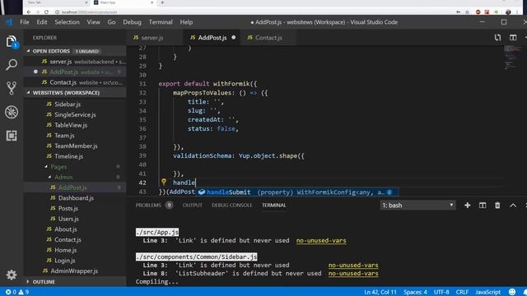Open the 1: bash terminal selector dropdown
The image size is (527, 296).
(x=417, y=205)
